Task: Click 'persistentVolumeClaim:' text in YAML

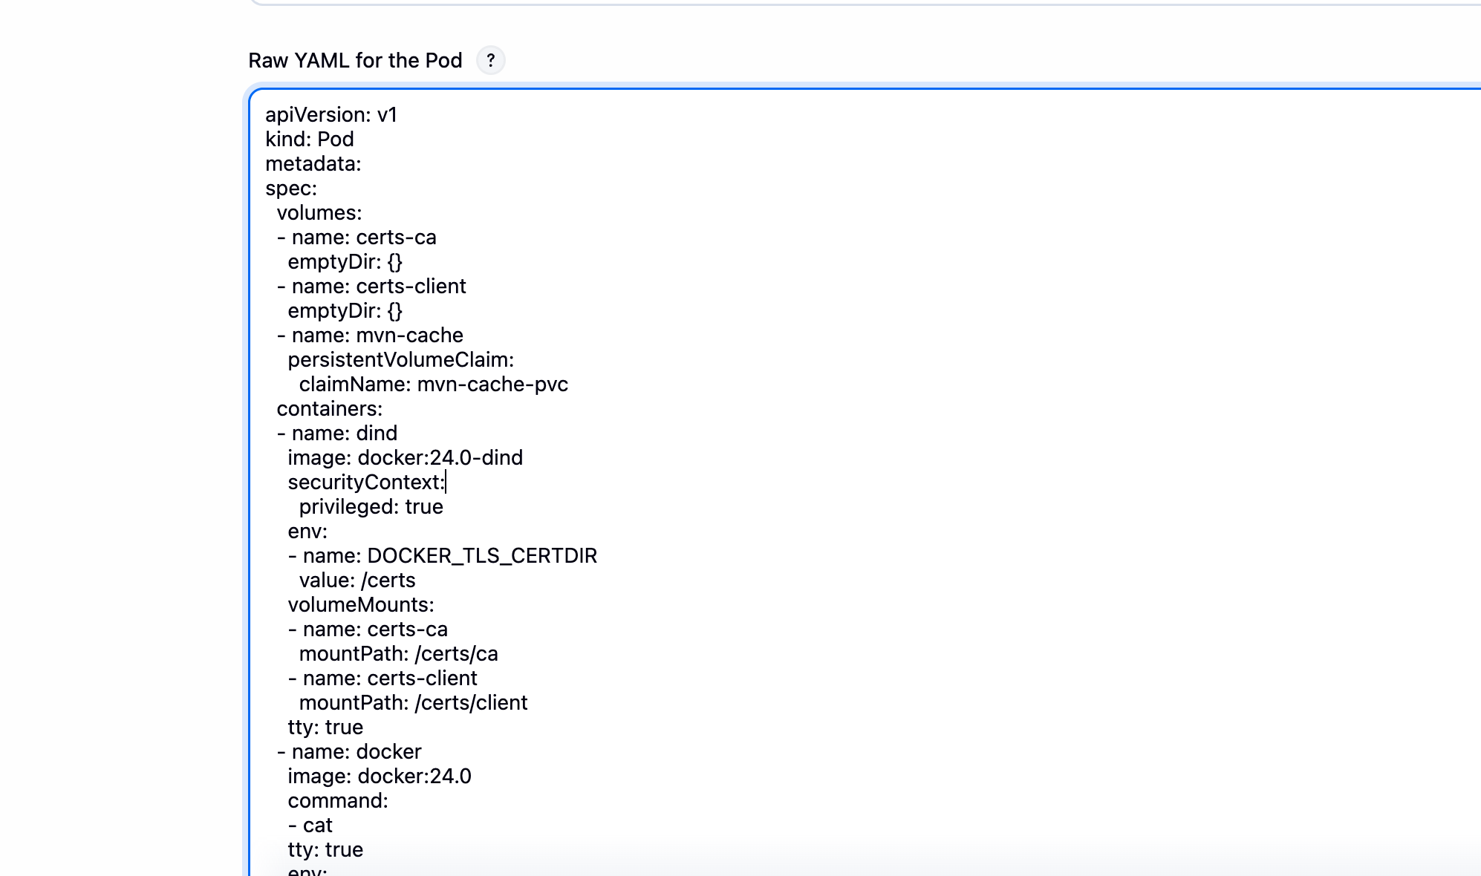Action: tap(400, 359)
